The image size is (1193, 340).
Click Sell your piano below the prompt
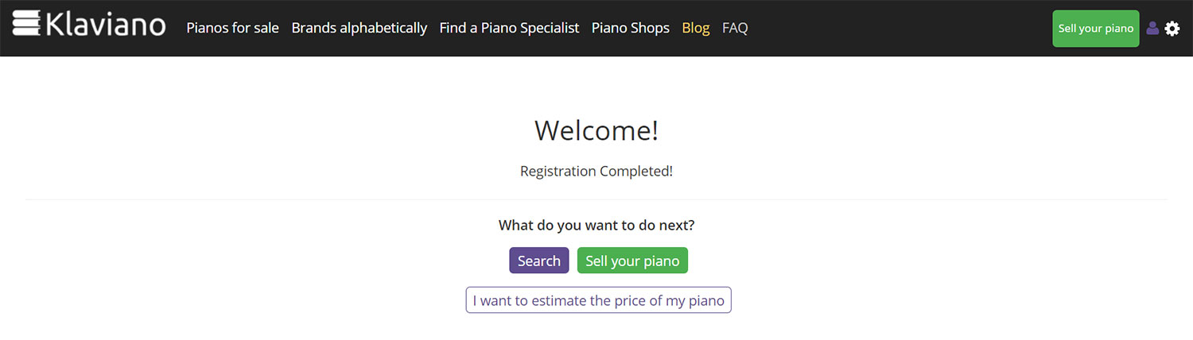(x=632, y=261)
